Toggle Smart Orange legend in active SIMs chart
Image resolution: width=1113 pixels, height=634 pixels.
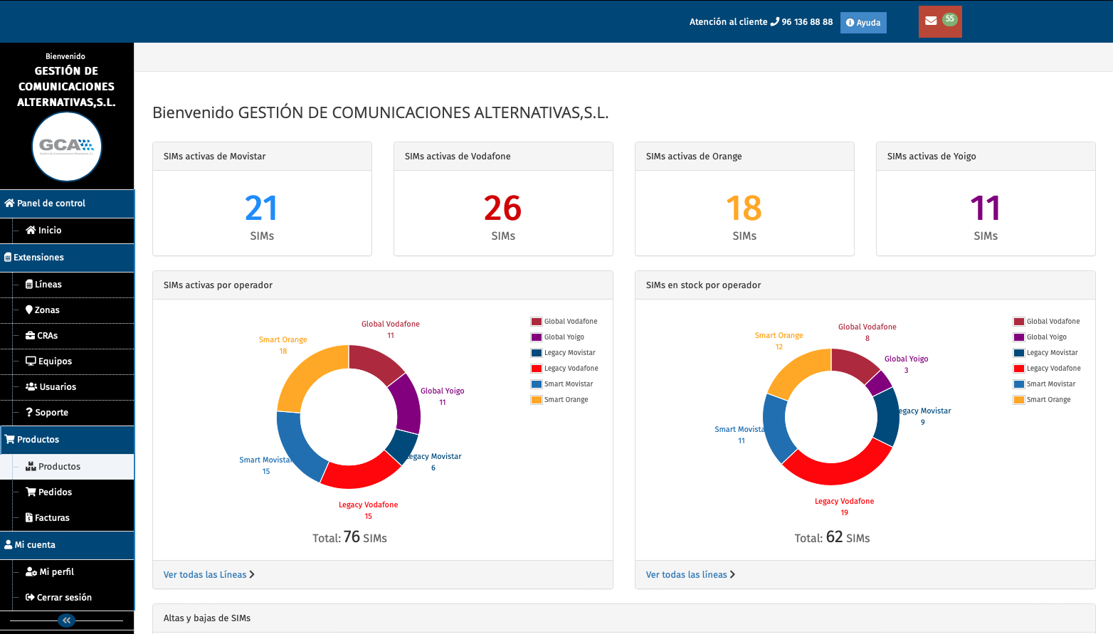point(560,400)
